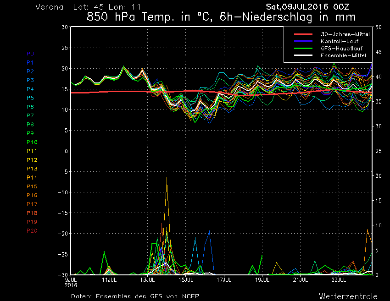Select the P14 ensemble member label
The image size is (390, 301).
(32, 177)
